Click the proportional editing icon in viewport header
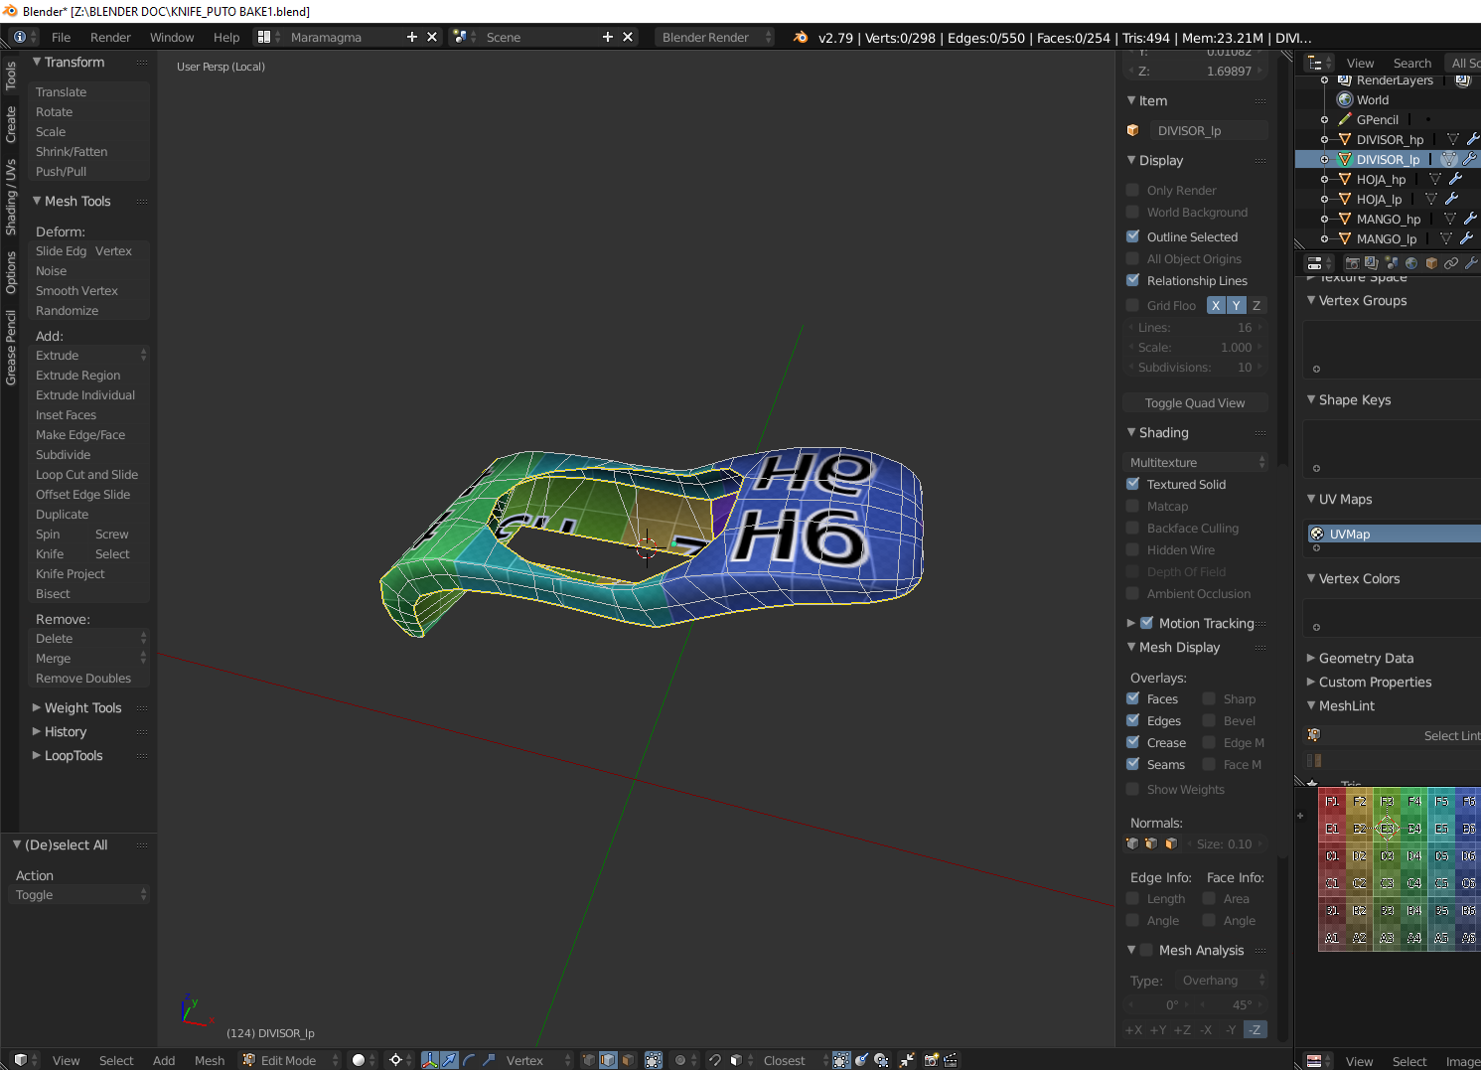Image resolution: width=1481 pixels, height=1070 pixels. (x=680, y=1060)
